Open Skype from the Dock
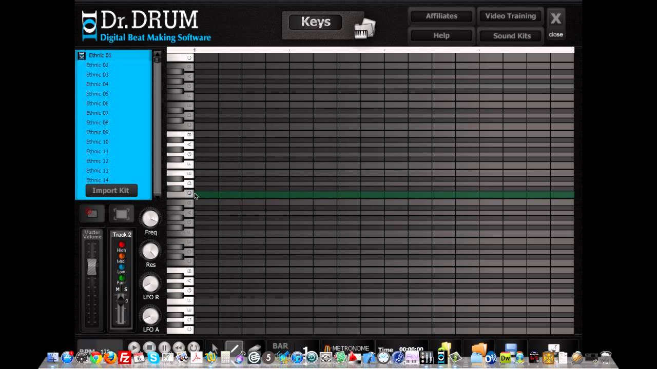This screenshot has height=369, width=657. pyautogui.click(x=153, y=357)
